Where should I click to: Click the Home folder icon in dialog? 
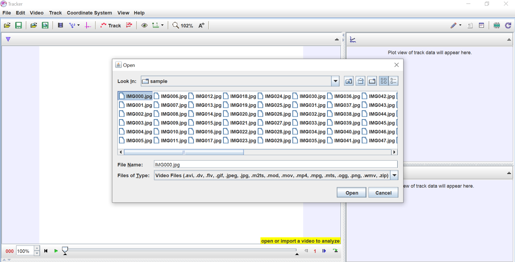pos(360,81)
